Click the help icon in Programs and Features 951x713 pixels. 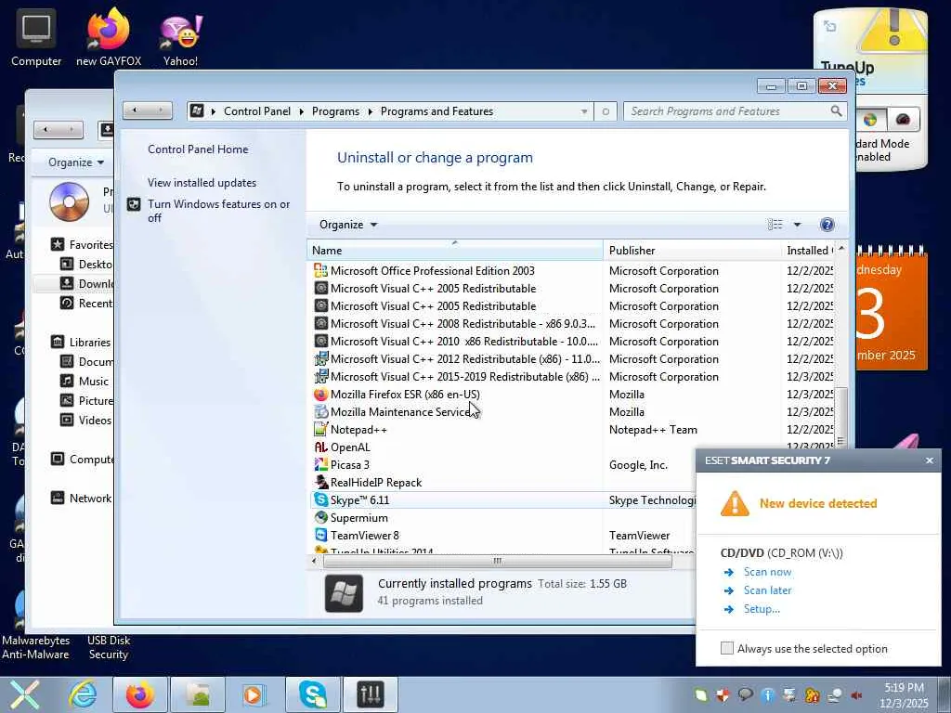coord(827,225)
